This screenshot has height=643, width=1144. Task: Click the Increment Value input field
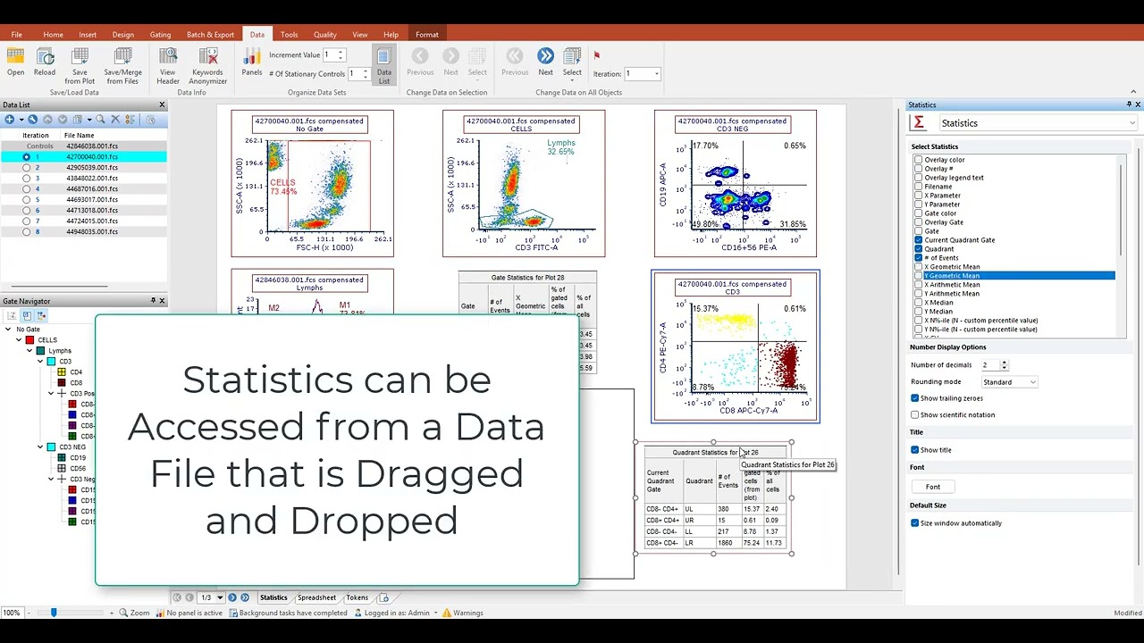pos(331,55)
